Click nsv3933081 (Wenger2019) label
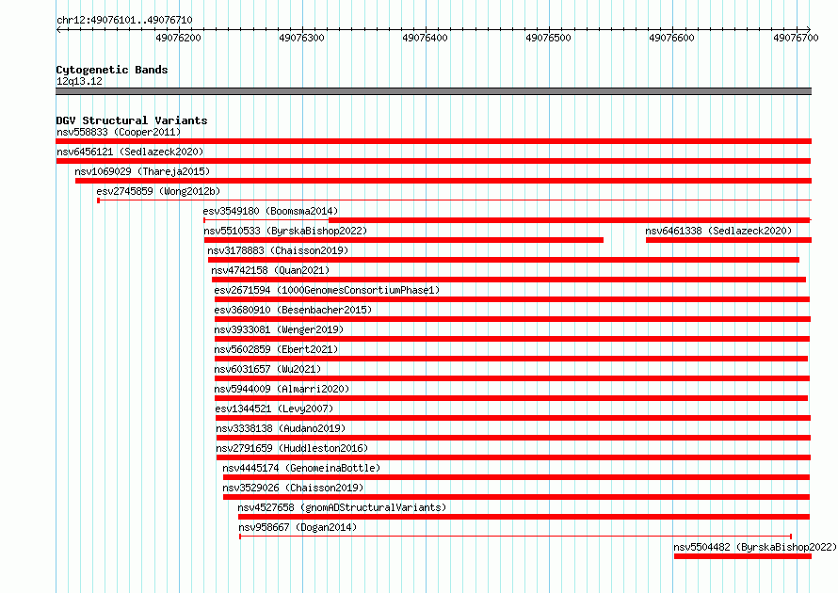The height and width of the screenshot is (593, 838). (279, 329)
